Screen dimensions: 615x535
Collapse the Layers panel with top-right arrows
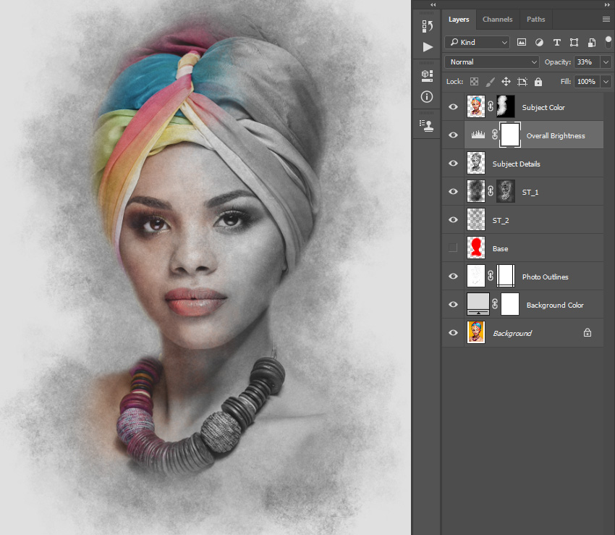click(x=608, y=5)
